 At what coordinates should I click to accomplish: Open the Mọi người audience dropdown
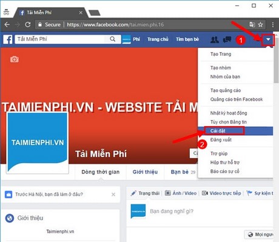259,235
